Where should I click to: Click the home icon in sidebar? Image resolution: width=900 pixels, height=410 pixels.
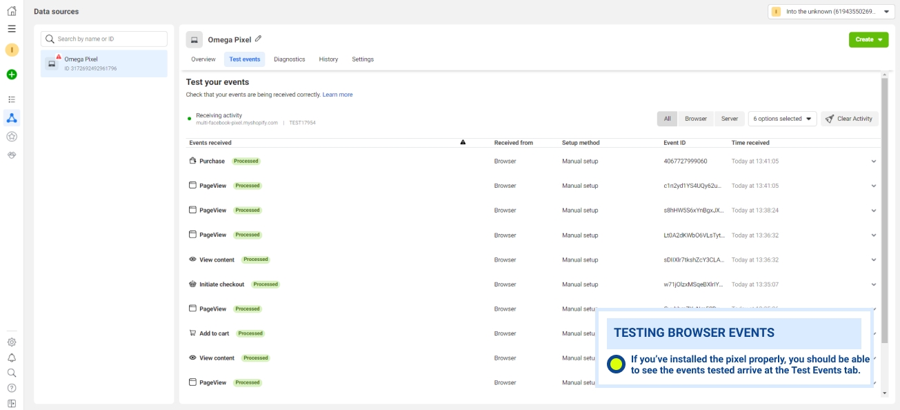point(12,11)
